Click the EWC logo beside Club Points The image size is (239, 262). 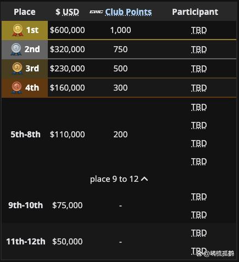tap(96, 12)
